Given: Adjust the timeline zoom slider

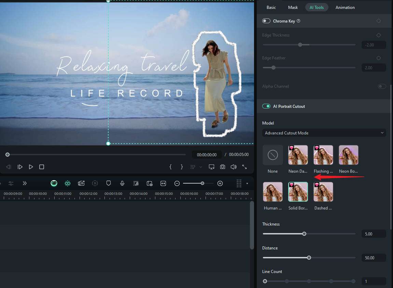Looking at the screenshot, I should (x=202, y=183).
